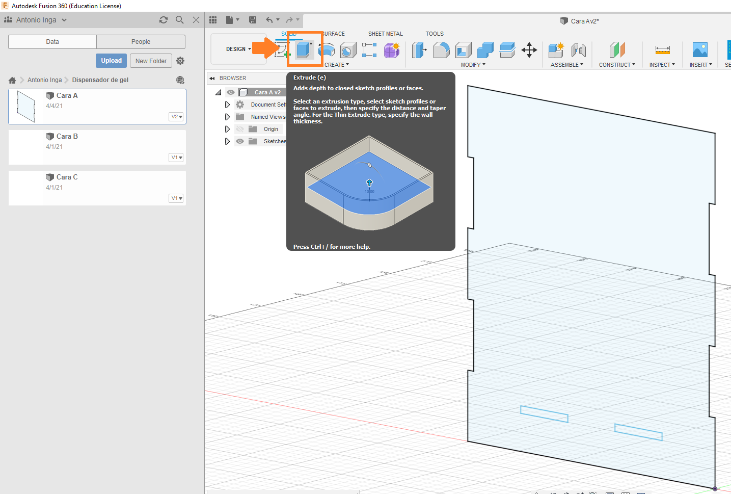
Task: Select the Extrude tool in the toolbar
Action: (x=305, y=49)
